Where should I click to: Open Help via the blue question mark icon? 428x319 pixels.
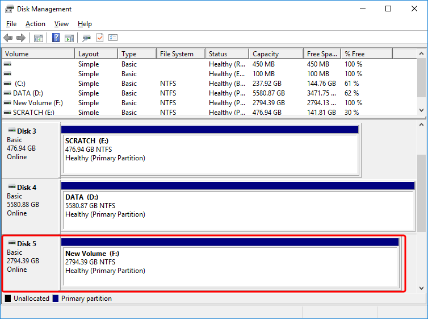(x=56, y=38)
